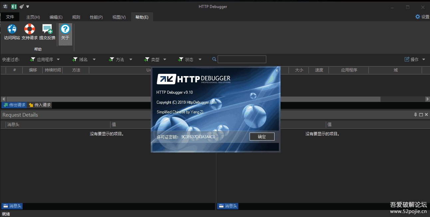Click left 'No items to display' (没有要显示的项目) text
Screen dimensions: 430x217
[x=107, y=134]
